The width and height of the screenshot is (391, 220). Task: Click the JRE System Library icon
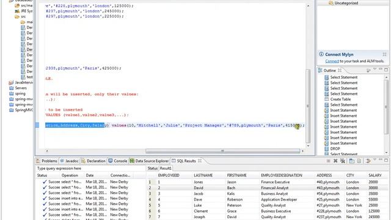coord(17,11)
